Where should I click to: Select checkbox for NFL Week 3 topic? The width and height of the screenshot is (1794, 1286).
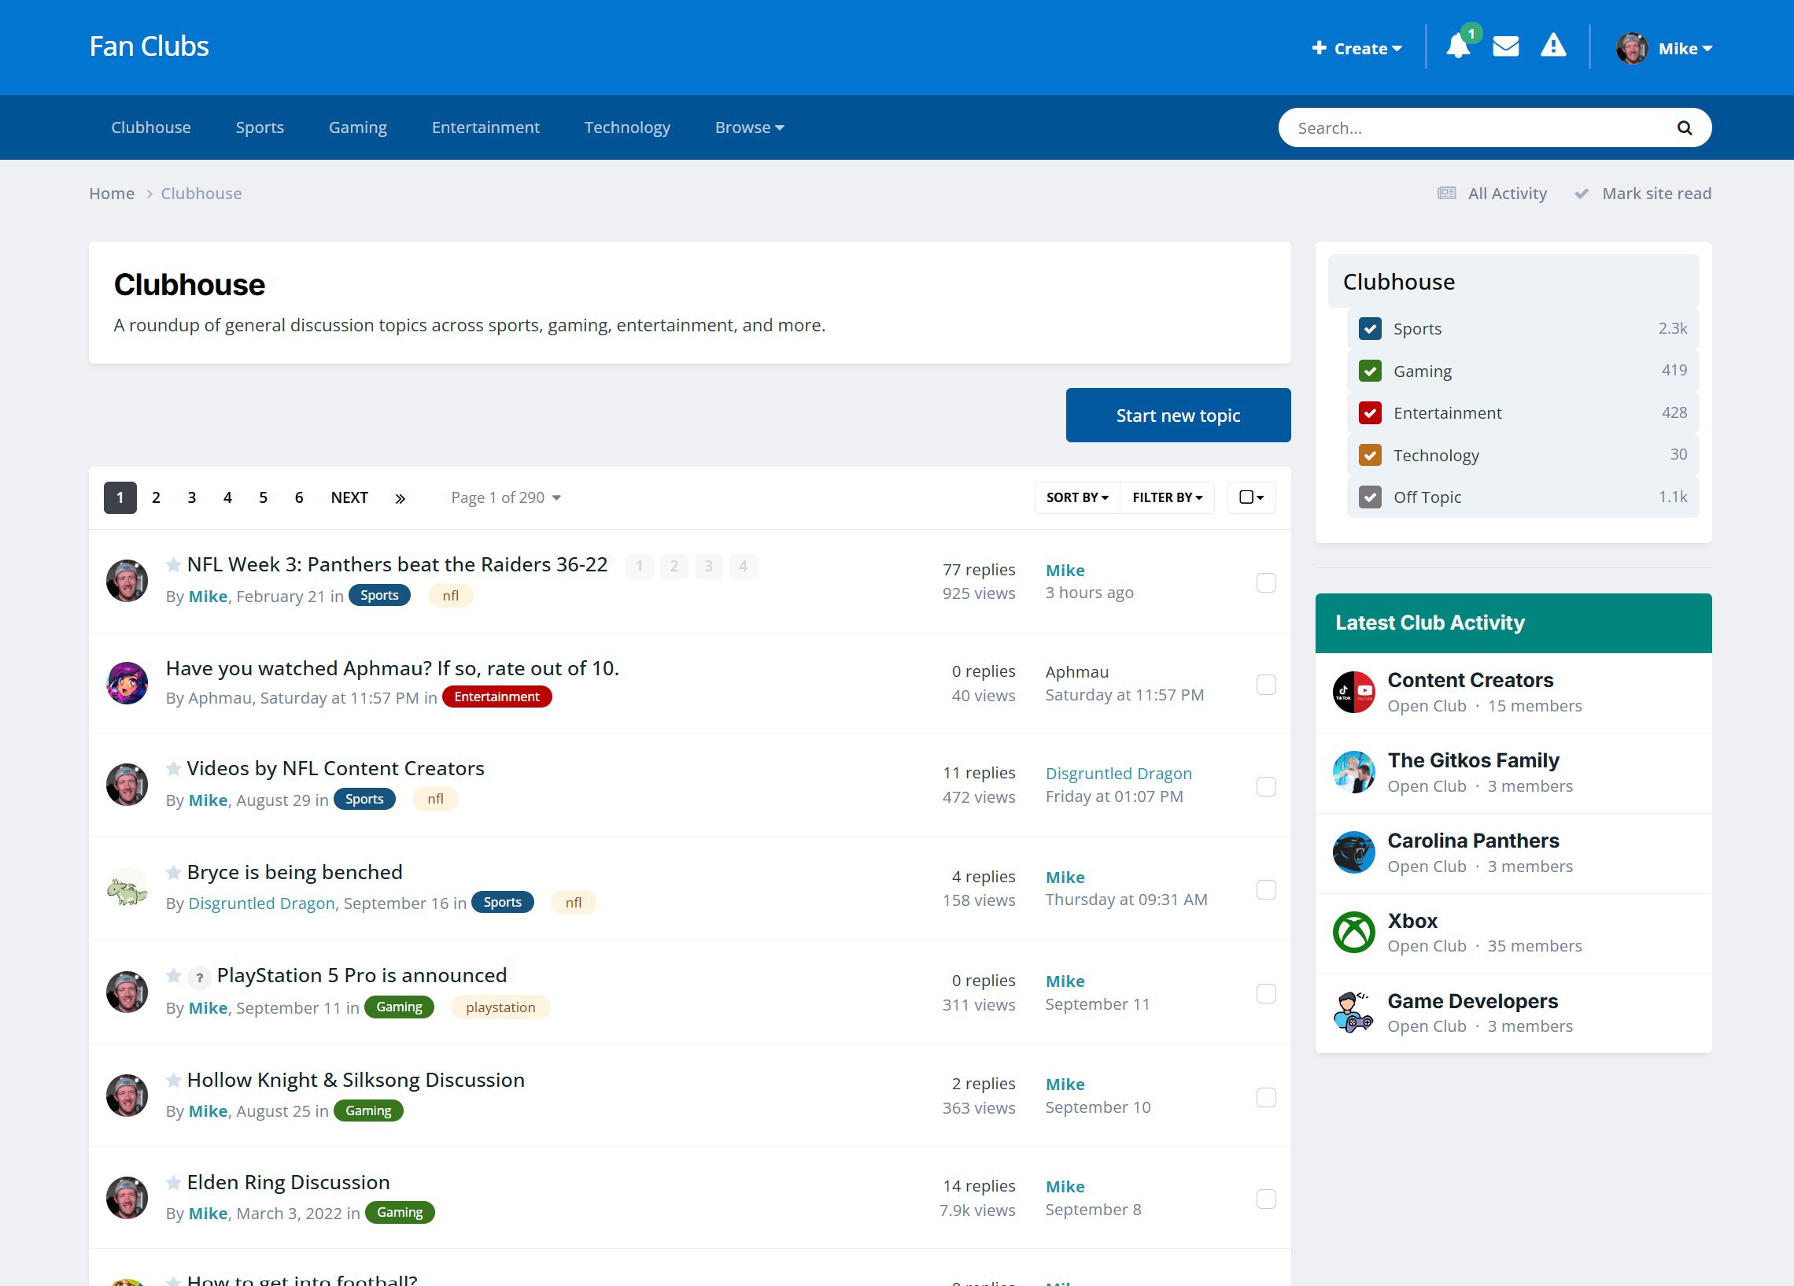coord(1265,582)
